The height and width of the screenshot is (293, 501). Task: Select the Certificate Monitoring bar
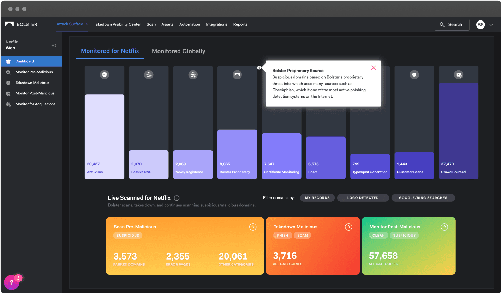(281, 156)
